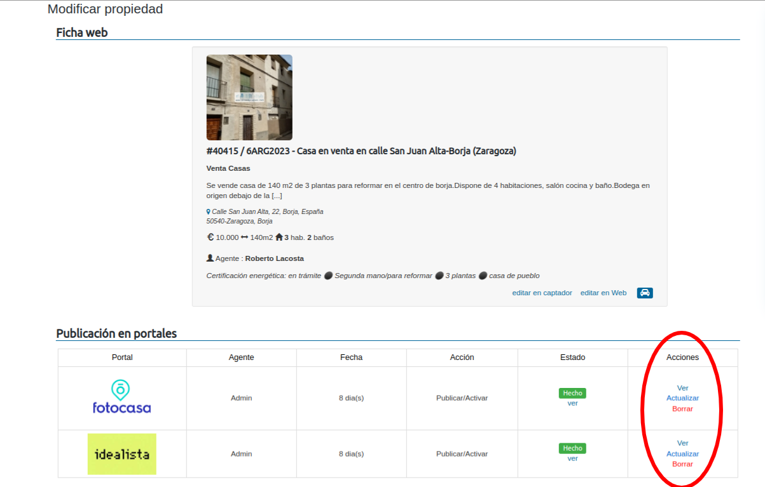This screenshot has height=487, width=765.
Task: Click the property title heading #40415
Action: pyautogui.click(x=361, y=151)
